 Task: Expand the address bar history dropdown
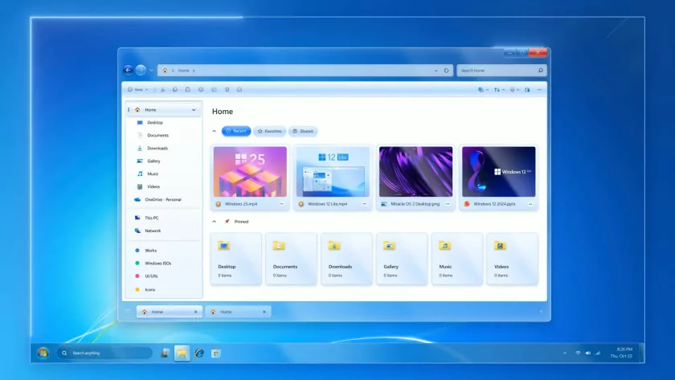[x=436, y=71]
